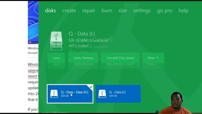Open the help tab
Image resolution: width=202 pixels, height=114 pixels.
tap(183, 10)
